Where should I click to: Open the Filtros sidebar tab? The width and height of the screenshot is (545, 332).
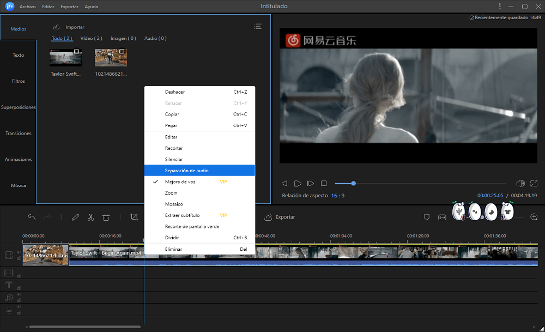point(18,81)
